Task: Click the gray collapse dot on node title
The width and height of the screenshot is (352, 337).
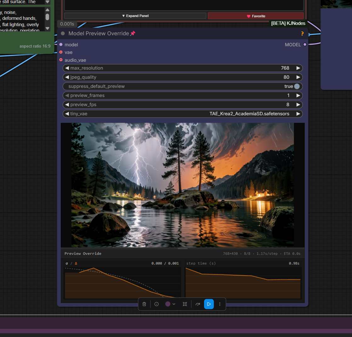Action: click(x=63, y=33)
